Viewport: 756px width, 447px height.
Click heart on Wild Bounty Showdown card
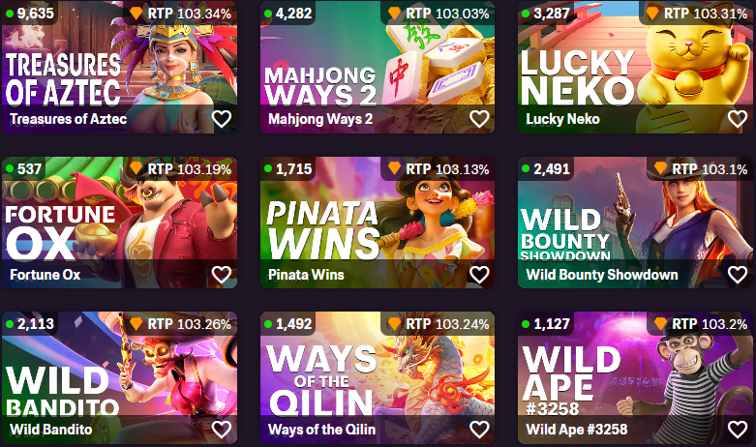tap(738, 275)
